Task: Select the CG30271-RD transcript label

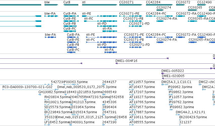Action: tap(139, 24)
